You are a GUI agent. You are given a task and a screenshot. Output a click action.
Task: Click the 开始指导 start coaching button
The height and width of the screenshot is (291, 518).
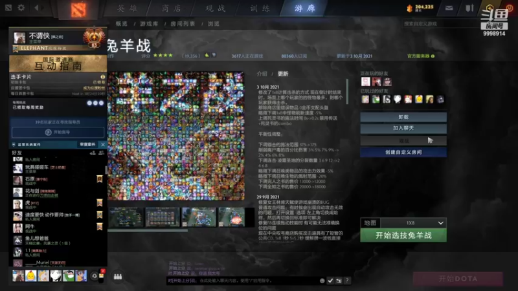click(x=58, y=132)
